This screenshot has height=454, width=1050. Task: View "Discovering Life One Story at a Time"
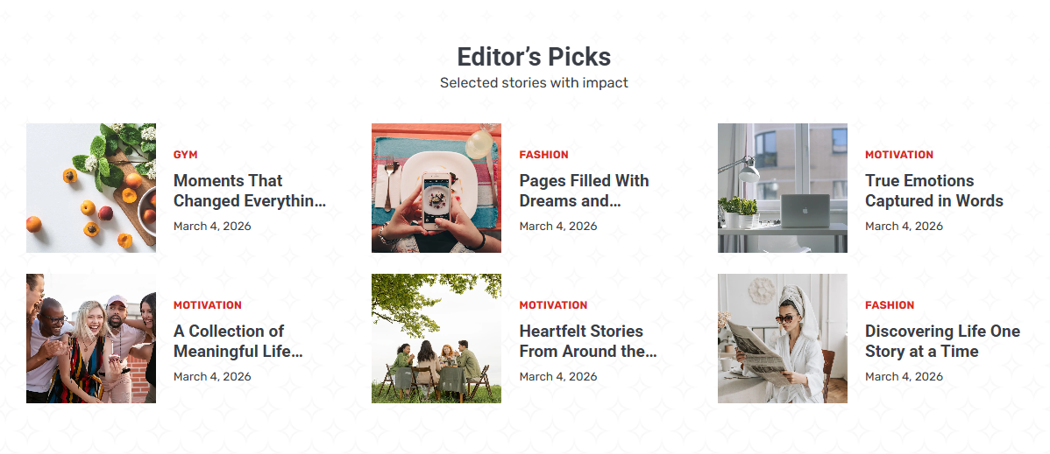coord(942,341)
